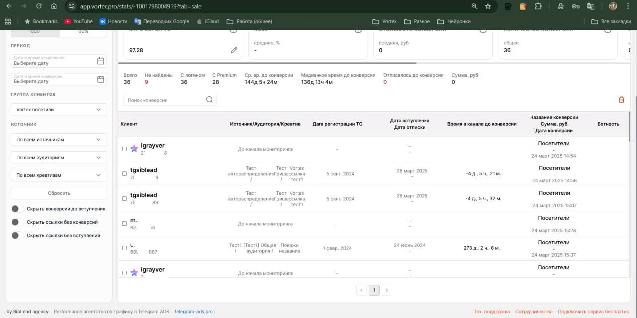Open the 'Нейронки' bookmarks folder
The height and width of the screenshot is (318, 637).
tap(454, 21)
